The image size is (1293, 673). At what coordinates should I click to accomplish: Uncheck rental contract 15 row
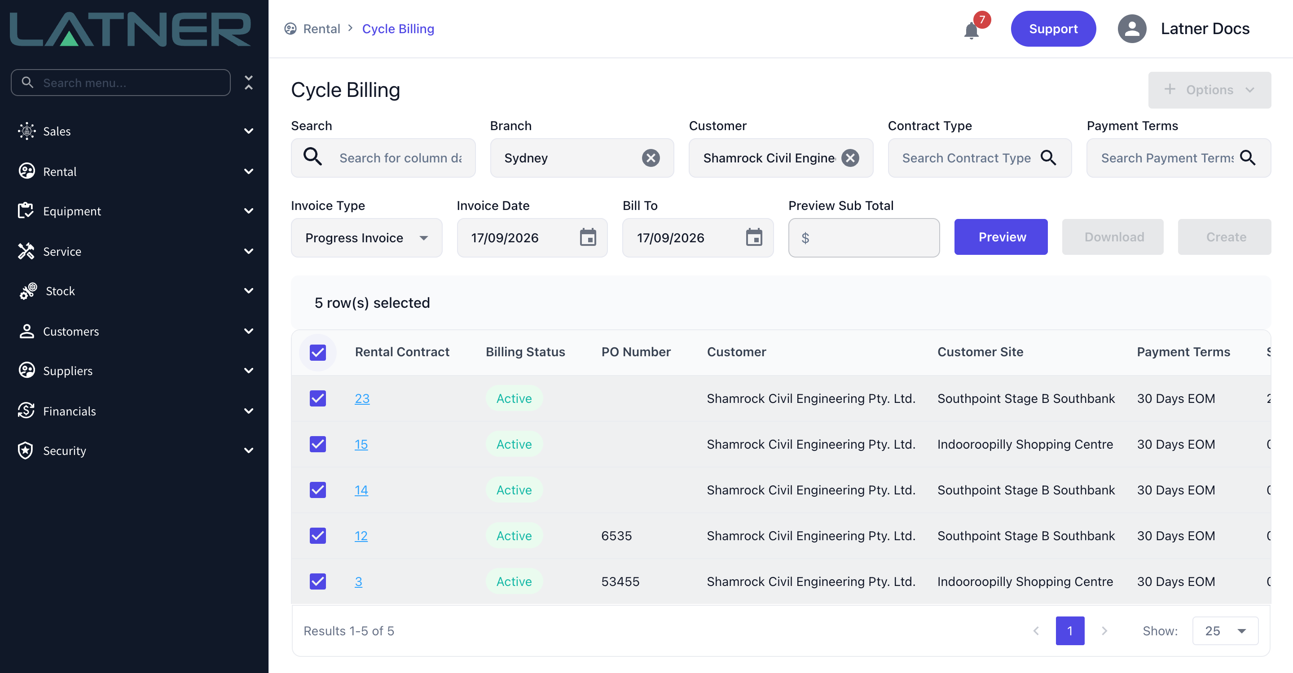pyautogui.click(x=318, y=444)
